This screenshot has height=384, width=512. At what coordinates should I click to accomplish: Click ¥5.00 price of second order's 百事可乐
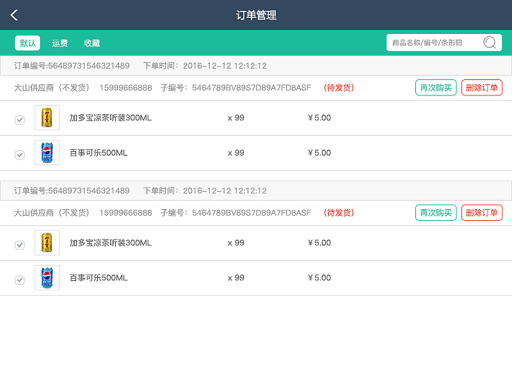319,278
